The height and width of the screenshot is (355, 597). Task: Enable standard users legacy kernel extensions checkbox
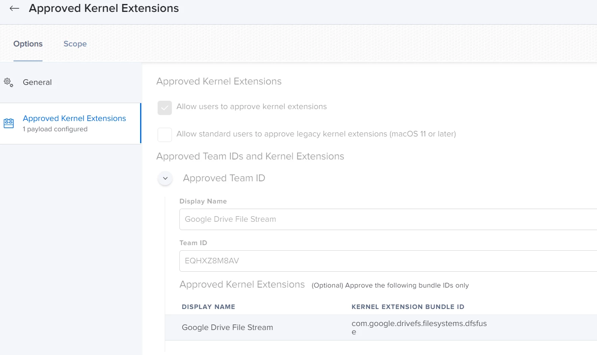point(165,135)
